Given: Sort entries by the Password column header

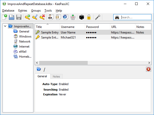Looking at the screenshot, I should coord(97,27).
